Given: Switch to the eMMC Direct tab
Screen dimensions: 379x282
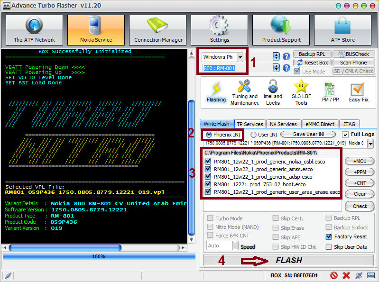Looking at the screenshot, I should pos(320,124).
